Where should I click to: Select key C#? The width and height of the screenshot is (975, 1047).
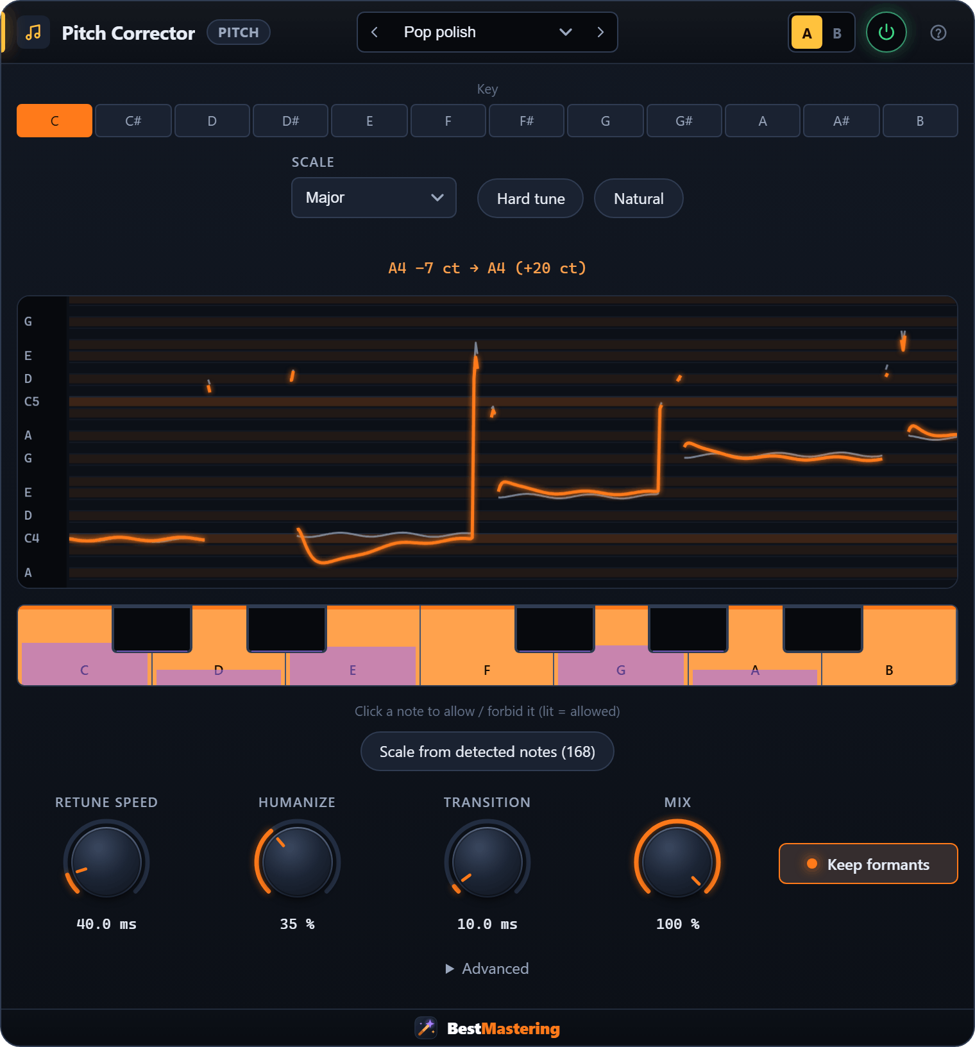133,121
